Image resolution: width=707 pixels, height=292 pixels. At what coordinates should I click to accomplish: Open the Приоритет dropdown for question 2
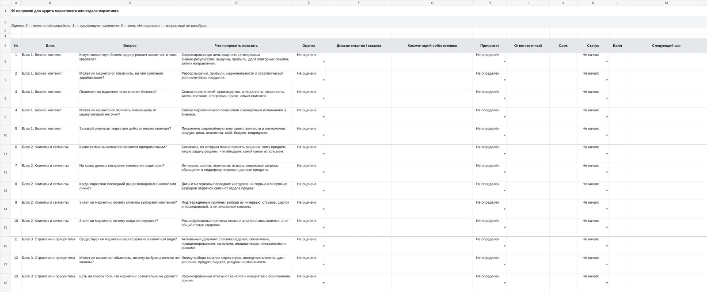[505, 80]
